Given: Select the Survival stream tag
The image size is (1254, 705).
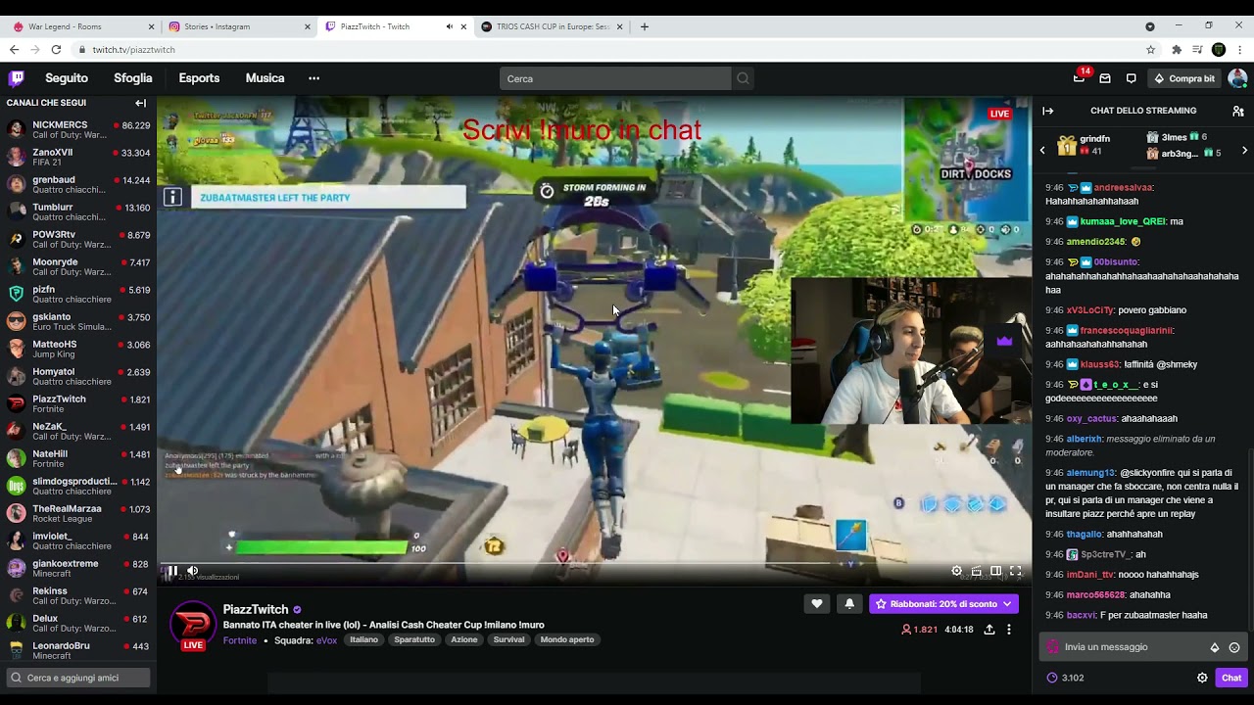Looking at the screenshot, I should click(508, 640).
